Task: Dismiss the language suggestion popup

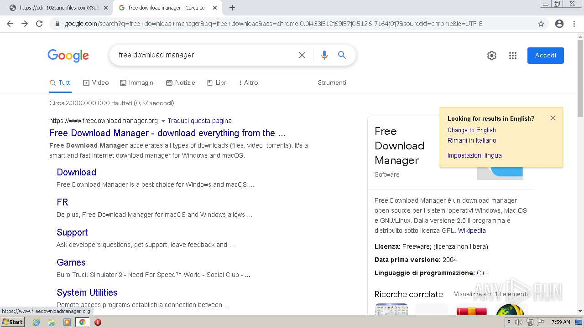Action: click(553, 118)
